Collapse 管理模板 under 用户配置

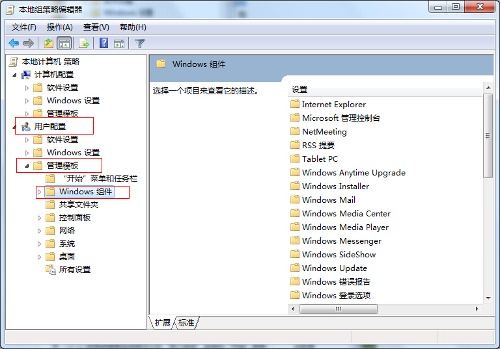pos(27,166)
